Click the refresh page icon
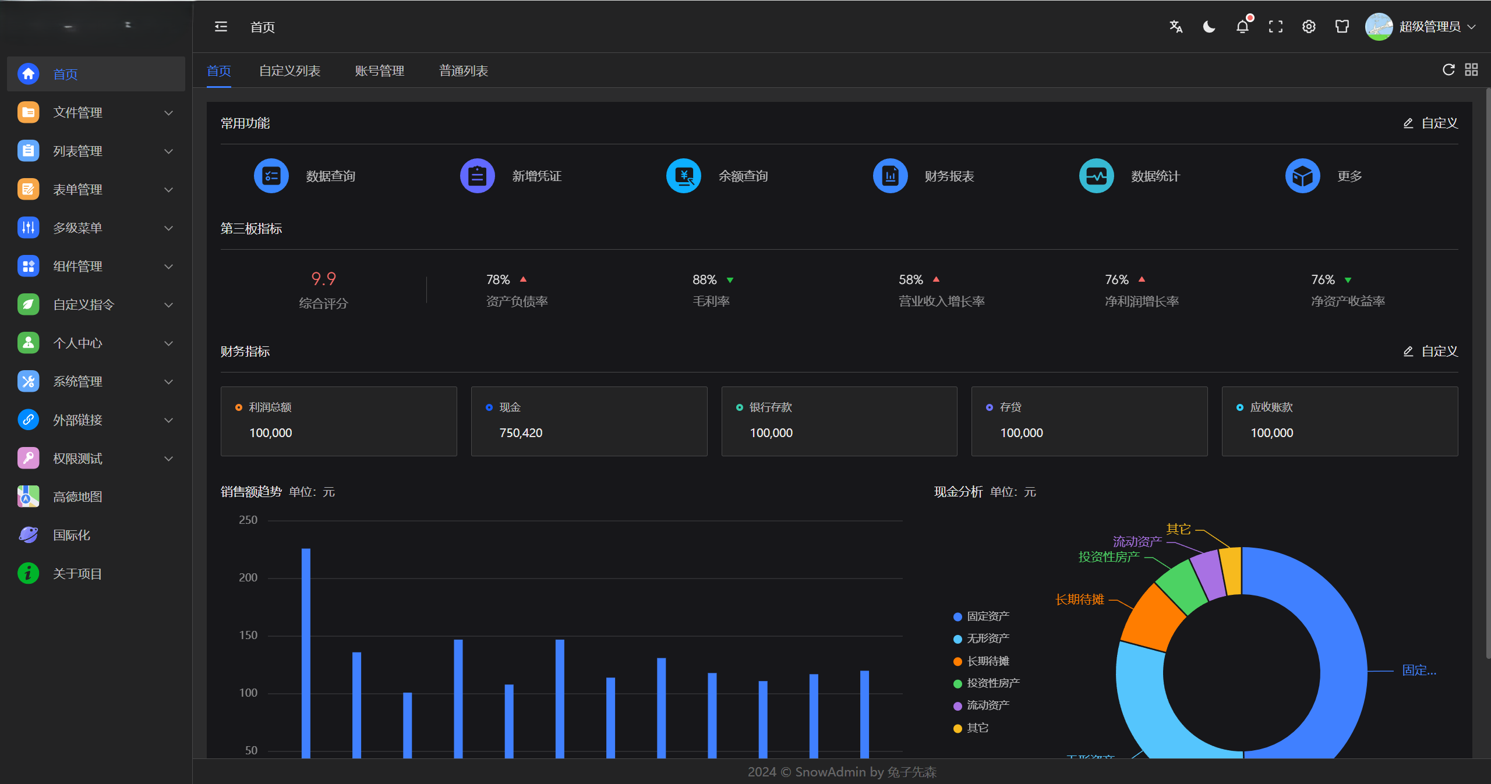This screenshot has height=784, width=1491. (x=1448, y=69)
